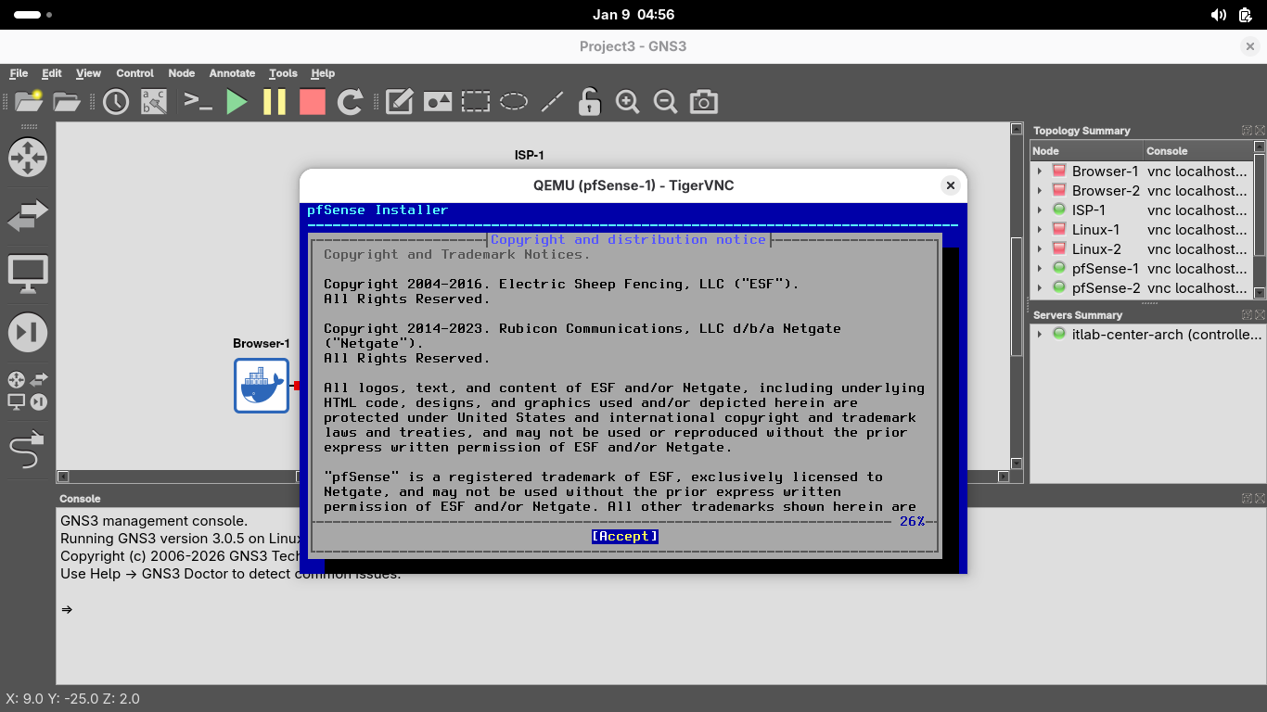Expand the Browser-1 node in Topology Summary
The width and height of the screenshot is (1267, 712).
tap(1040, 172)
